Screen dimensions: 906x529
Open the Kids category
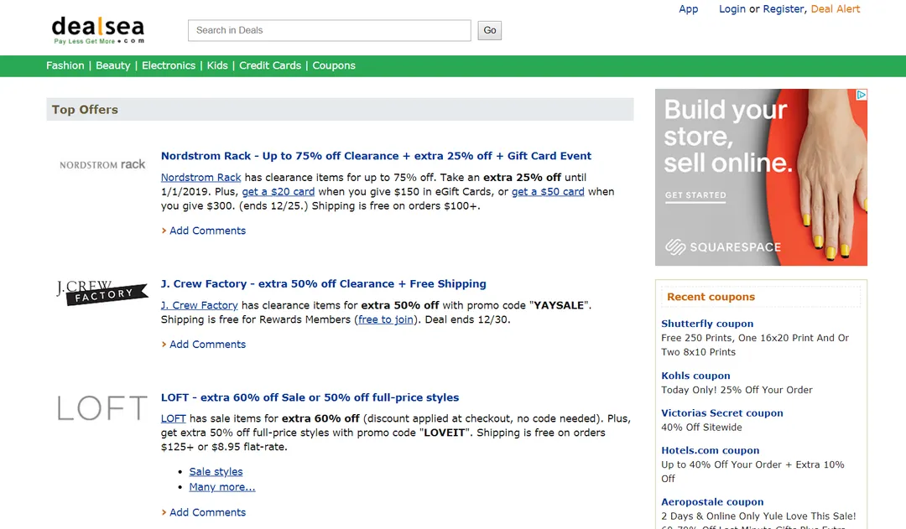[x=217, y=66]
